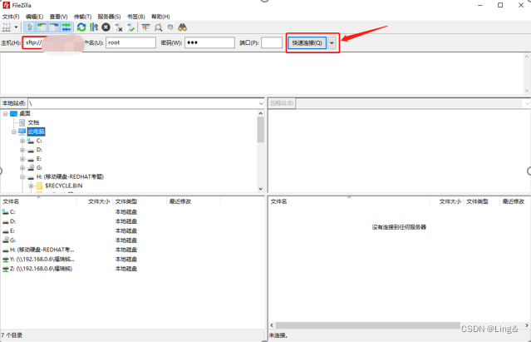
Task: Toggle directory comparison magnifier icon
Action: pos(158,27)
